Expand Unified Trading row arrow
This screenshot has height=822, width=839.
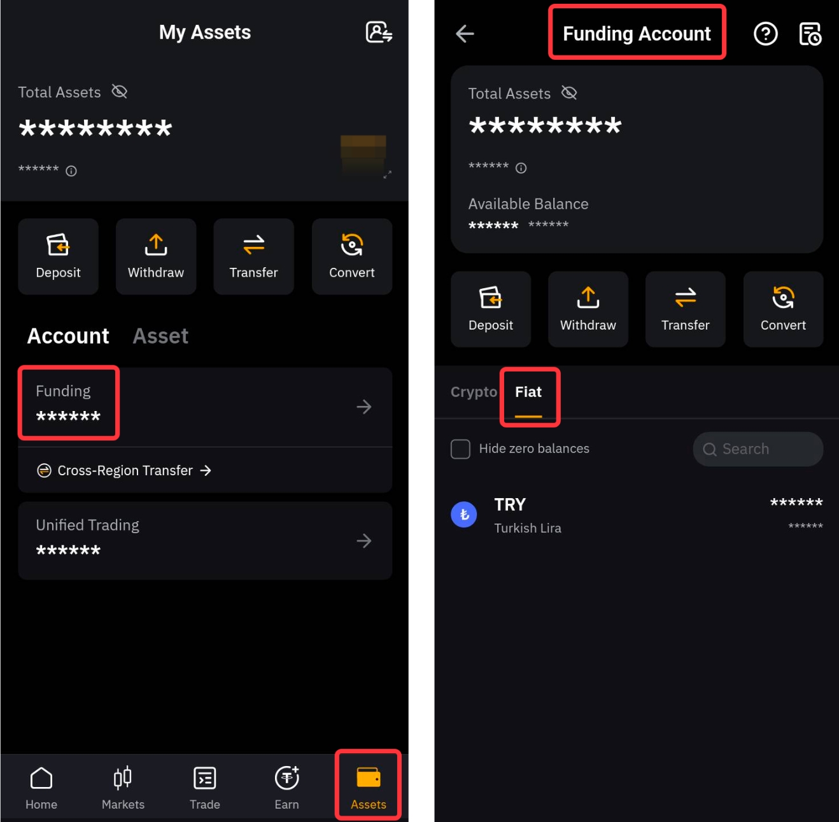coord(364,541)
